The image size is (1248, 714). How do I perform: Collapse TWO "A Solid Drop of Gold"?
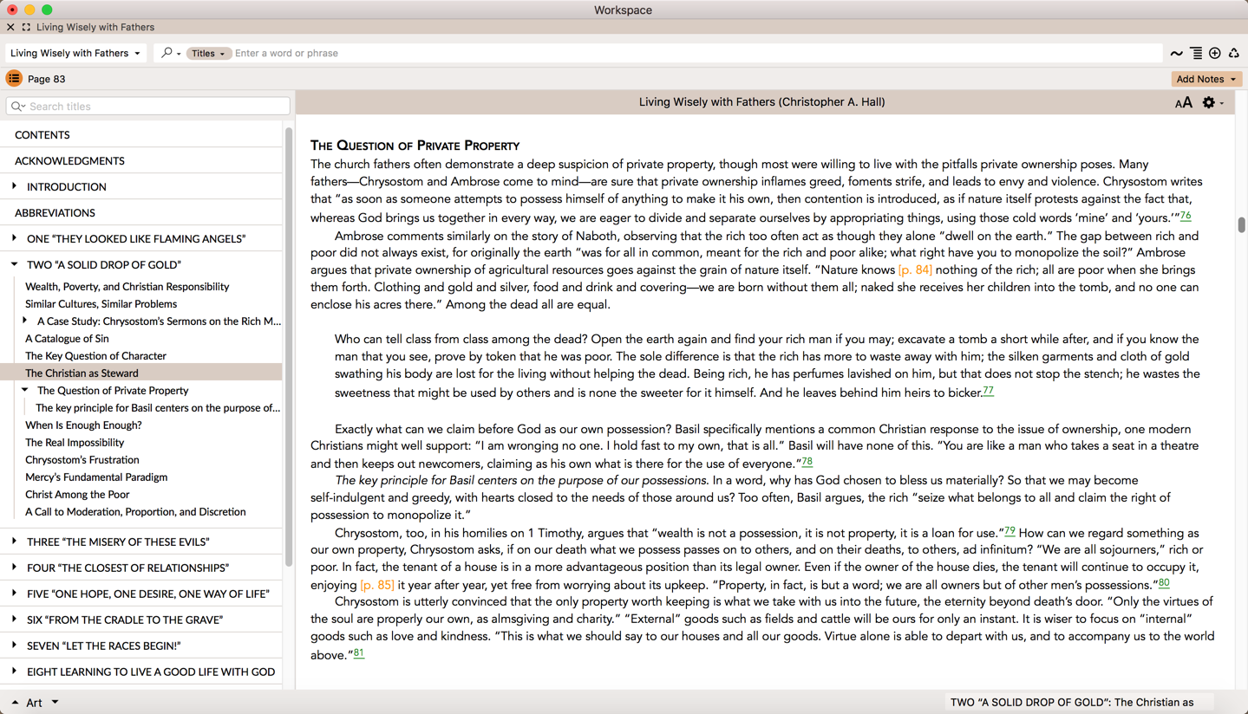[14, 264]
